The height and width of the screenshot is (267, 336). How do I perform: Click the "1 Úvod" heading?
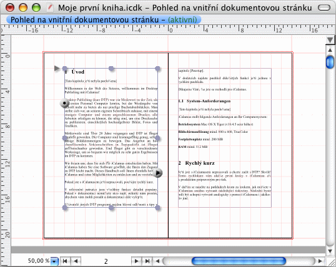[x=74, y=72]
